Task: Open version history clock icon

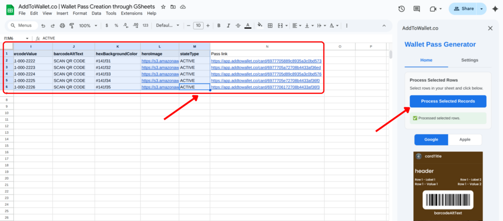Action: [x=401, y=9]
